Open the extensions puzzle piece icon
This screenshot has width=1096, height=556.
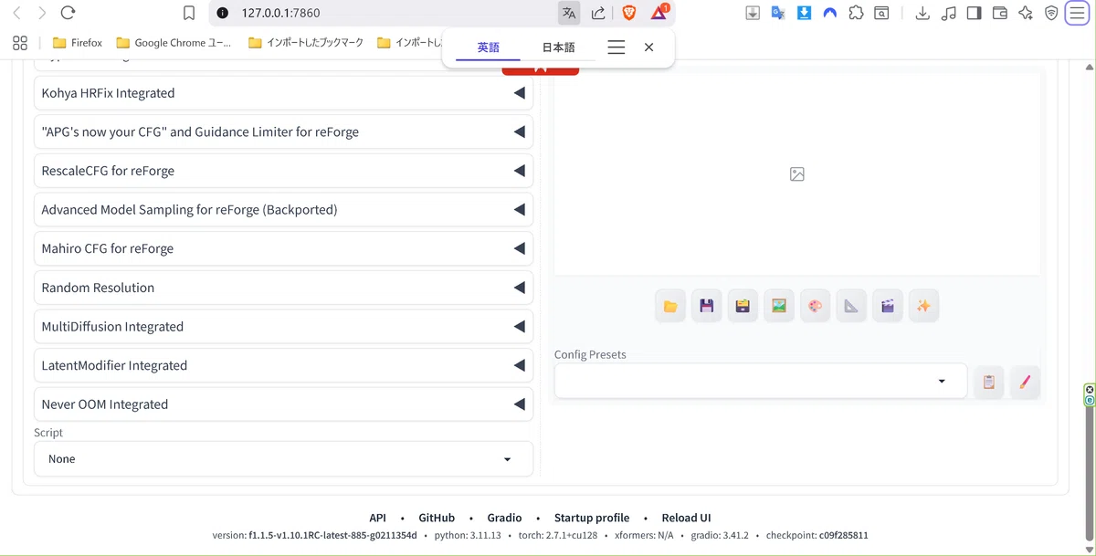coord(856,13)
